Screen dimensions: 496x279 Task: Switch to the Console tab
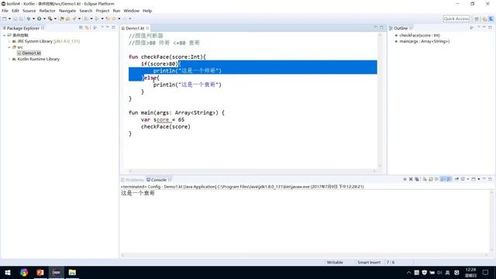tap(159, 180)
